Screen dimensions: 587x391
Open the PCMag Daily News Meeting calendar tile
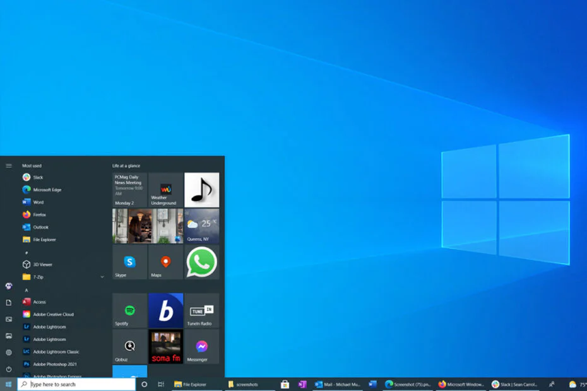tap(129, 190)
